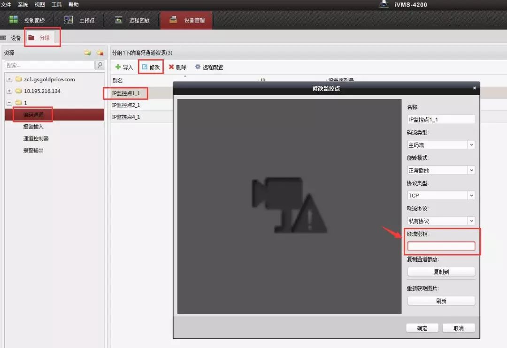Click the 修改 edit pencil icon
507x348 pixels.
pos(145,67)
